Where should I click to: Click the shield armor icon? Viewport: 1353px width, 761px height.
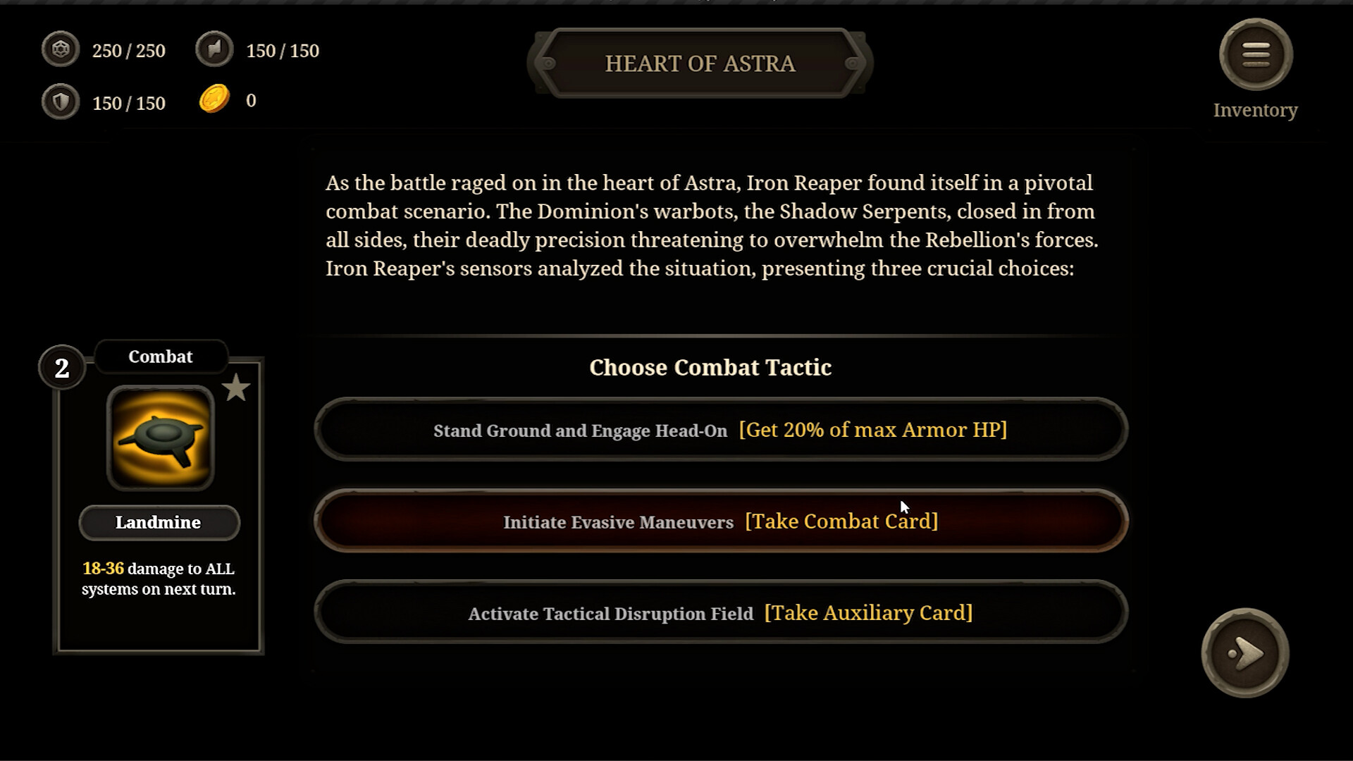point(61,103)
